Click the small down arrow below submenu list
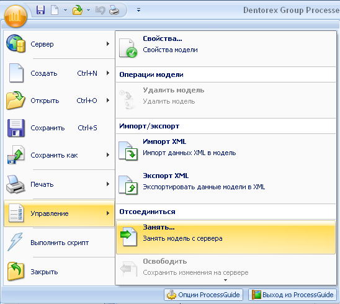Viewport: 340px width, 304px height. (225, 280)
